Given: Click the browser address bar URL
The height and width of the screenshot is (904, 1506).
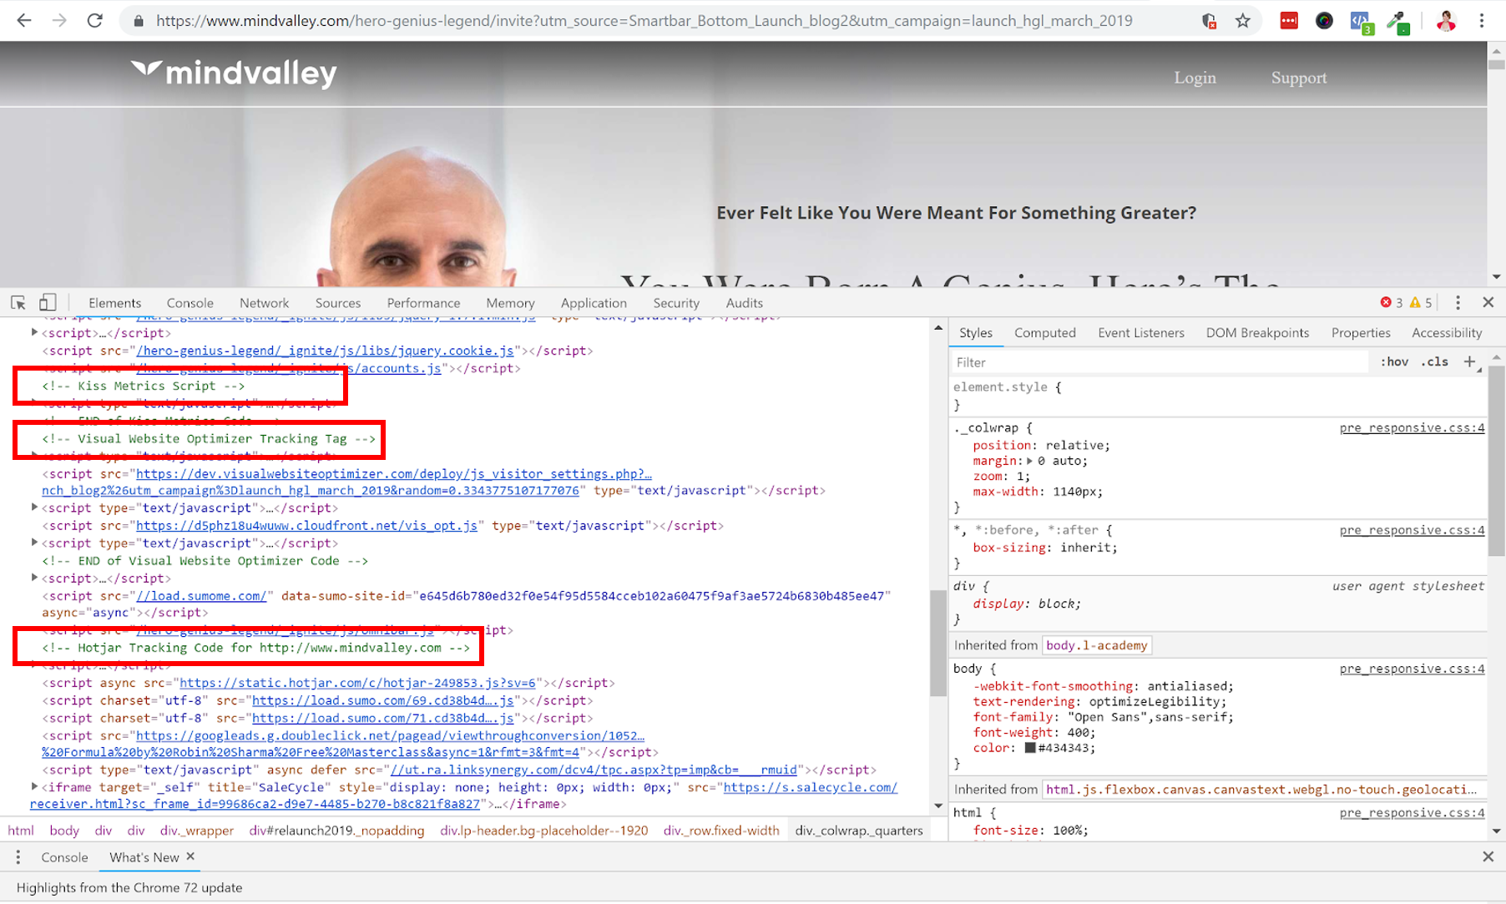Looking at the screenshot, I should click(644, 21).
